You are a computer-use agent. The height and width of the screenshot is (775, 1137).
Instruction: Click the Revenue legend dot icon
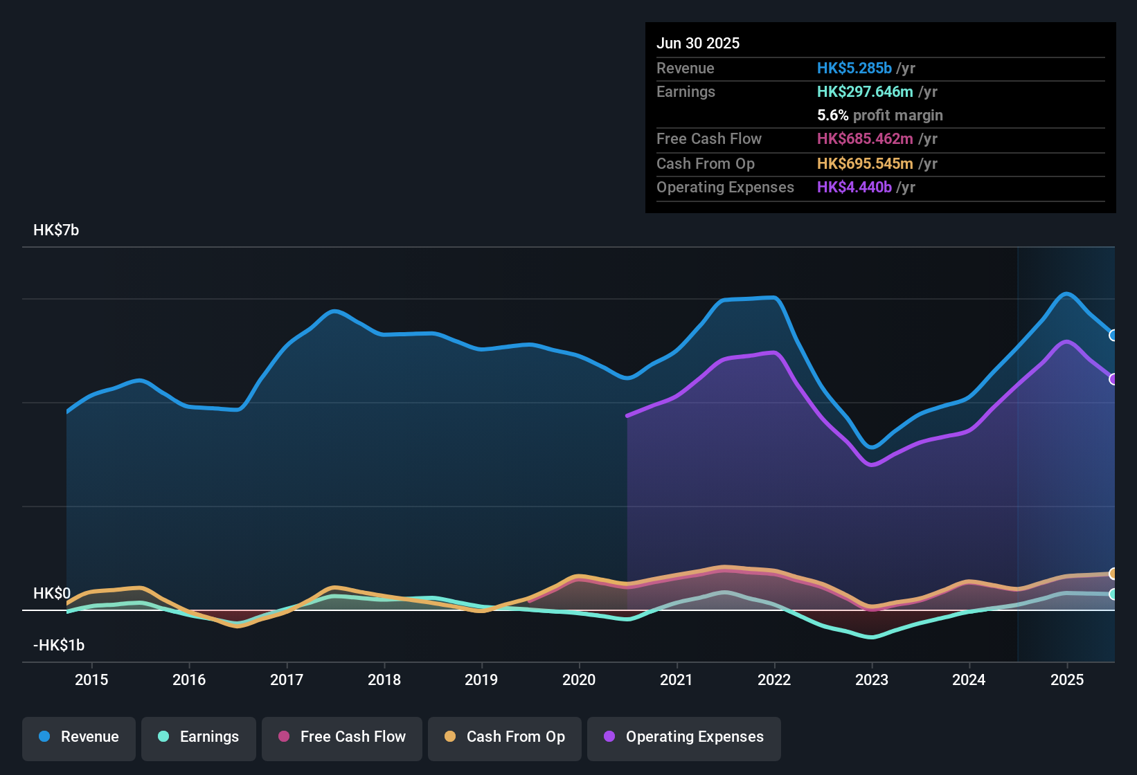point(44,737)
